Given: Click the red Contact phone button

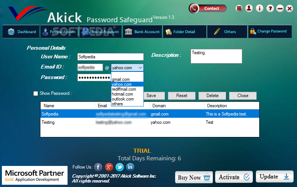Looking at the screenshot, I should [208, 8].
